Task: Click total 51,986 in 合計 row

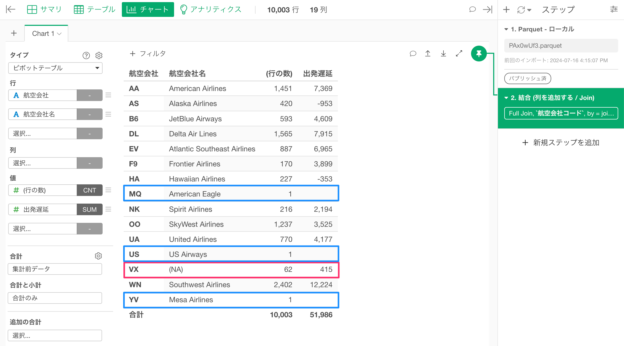Action: pos(321,315)
